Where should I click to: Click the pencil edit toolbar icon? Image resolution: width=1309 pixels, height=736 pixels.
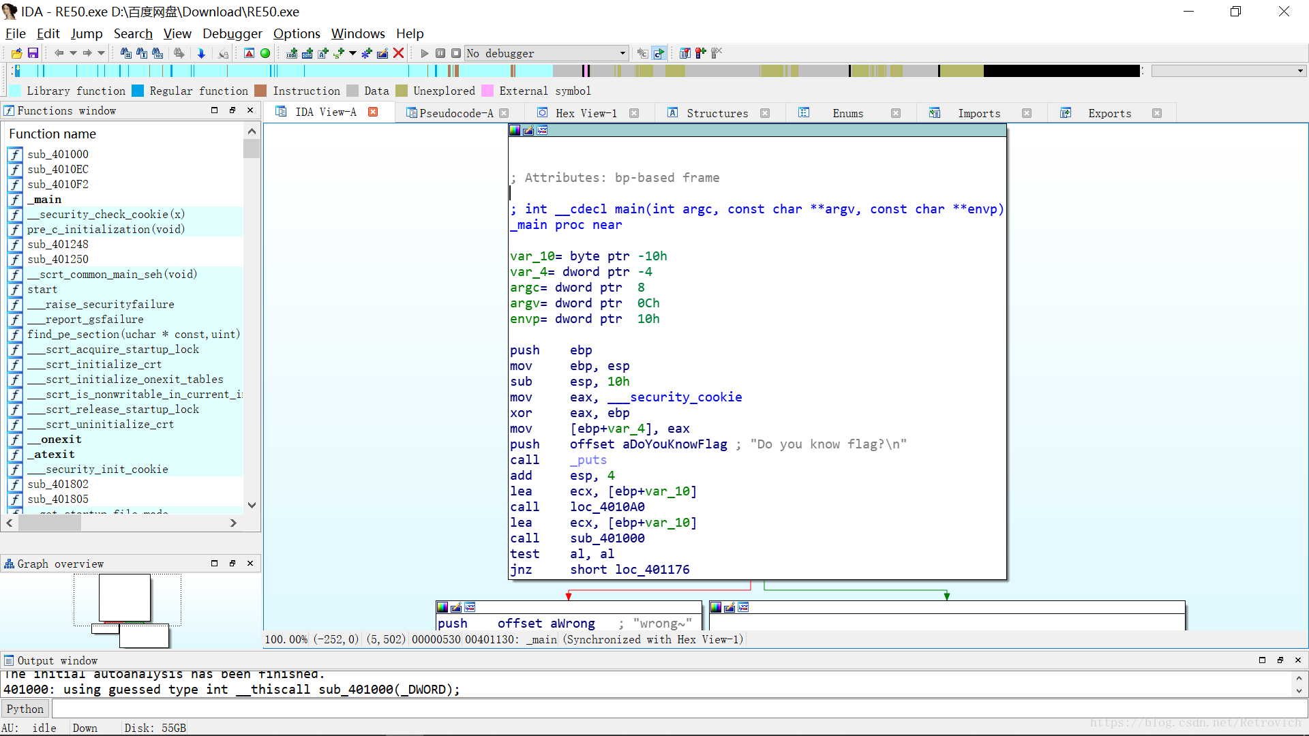(x=382, y=53)
